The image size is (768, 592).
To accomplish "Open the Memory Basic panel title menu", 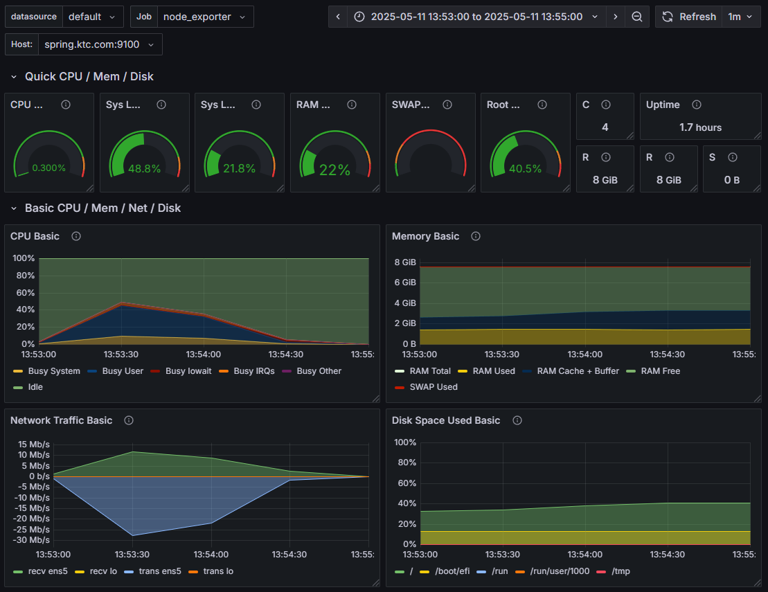I will tap(425, 236).
